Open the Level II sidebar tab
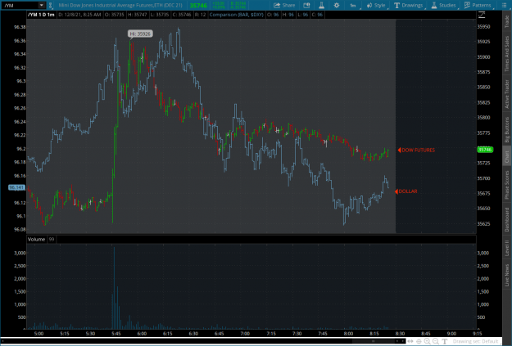The image size is (512, 346). click(507, 248)
